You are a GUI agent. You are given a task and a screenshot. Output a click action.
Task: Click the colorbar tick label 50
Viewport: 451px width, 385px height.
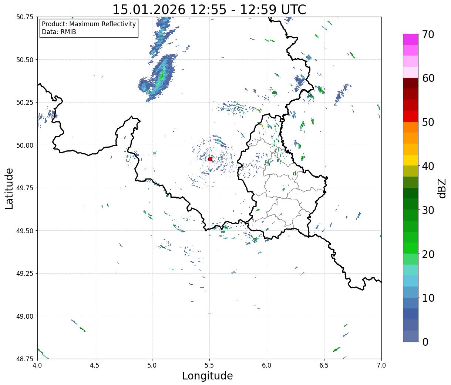[x=428, y=122]
